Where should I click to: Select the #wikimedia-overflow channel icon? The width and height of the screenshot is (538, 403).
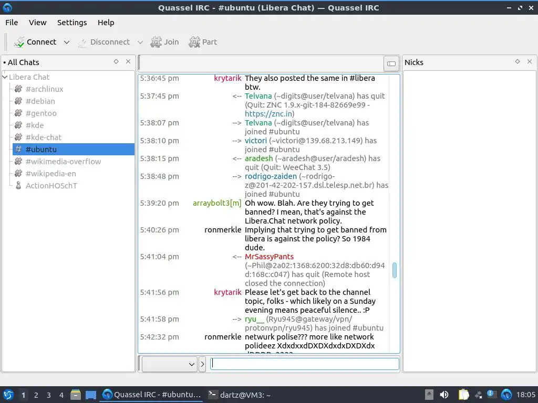click(18, 162)
